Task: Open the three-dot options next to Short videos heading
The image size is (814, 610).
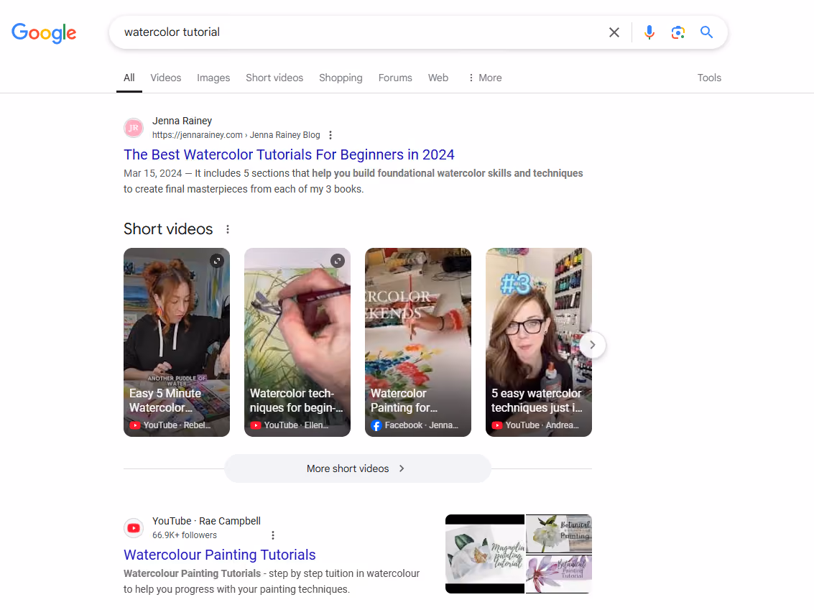Action: (x=227, y=229)
